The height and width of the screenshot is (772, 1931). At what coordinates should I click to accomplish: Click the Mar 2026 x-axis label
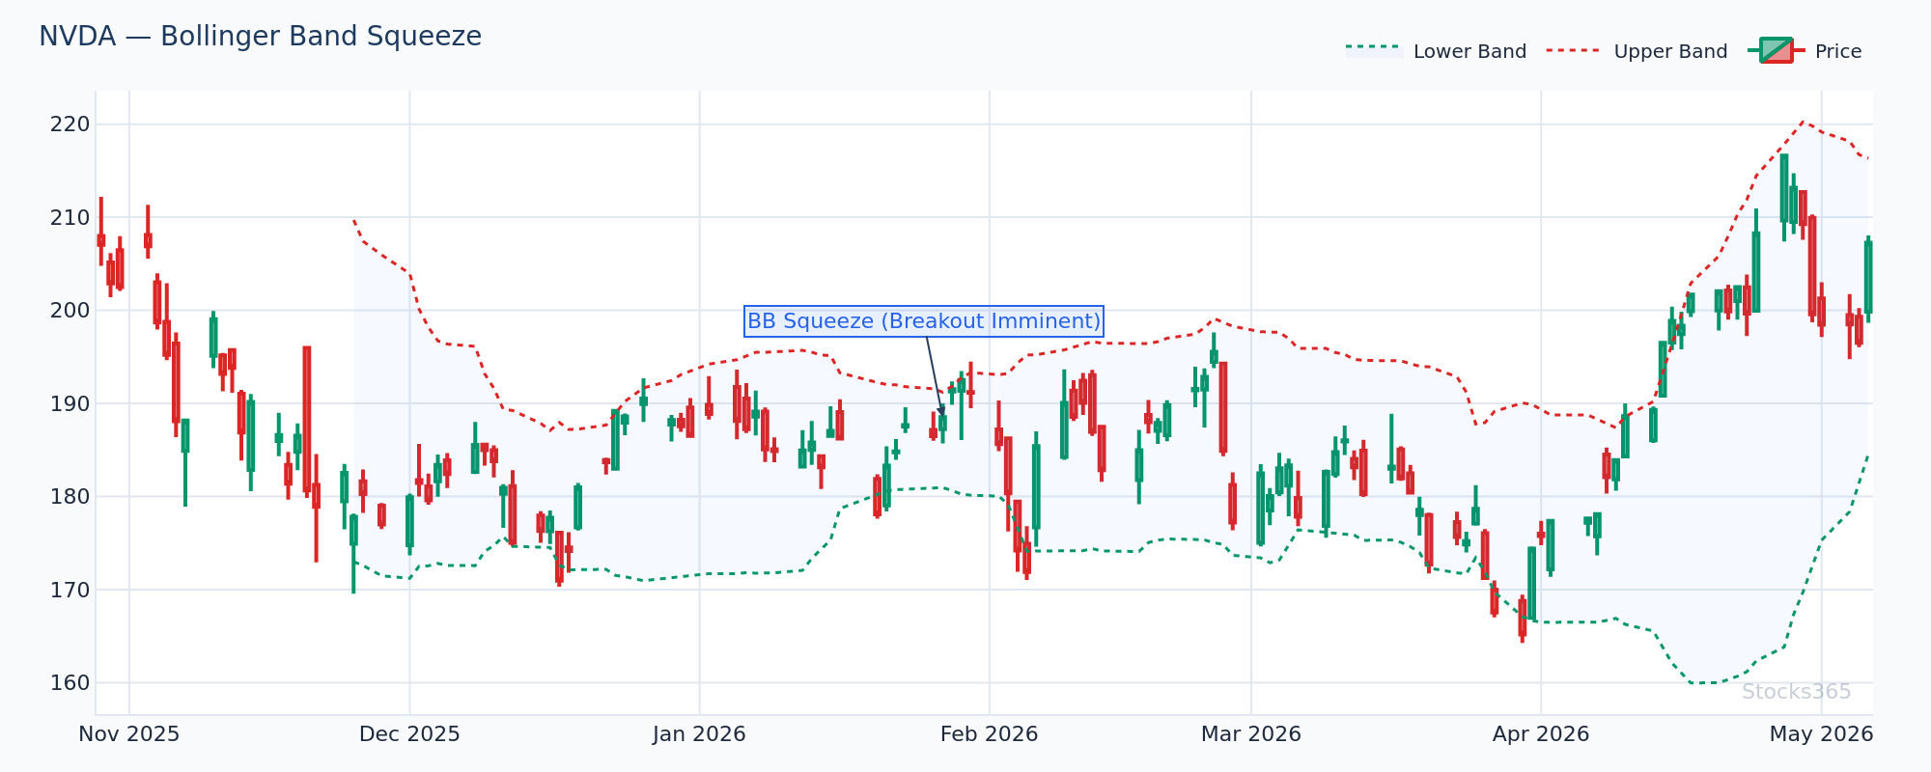(x=1250, y=734)
